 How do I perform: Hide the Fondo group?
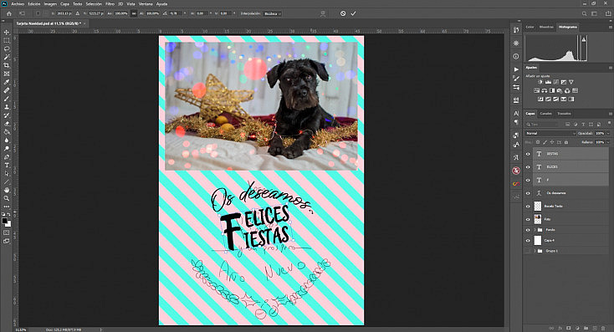(x=528, y=230)
